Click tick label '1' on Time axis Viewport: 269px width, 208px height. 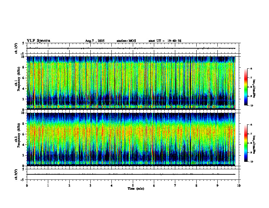click(48, 186)
